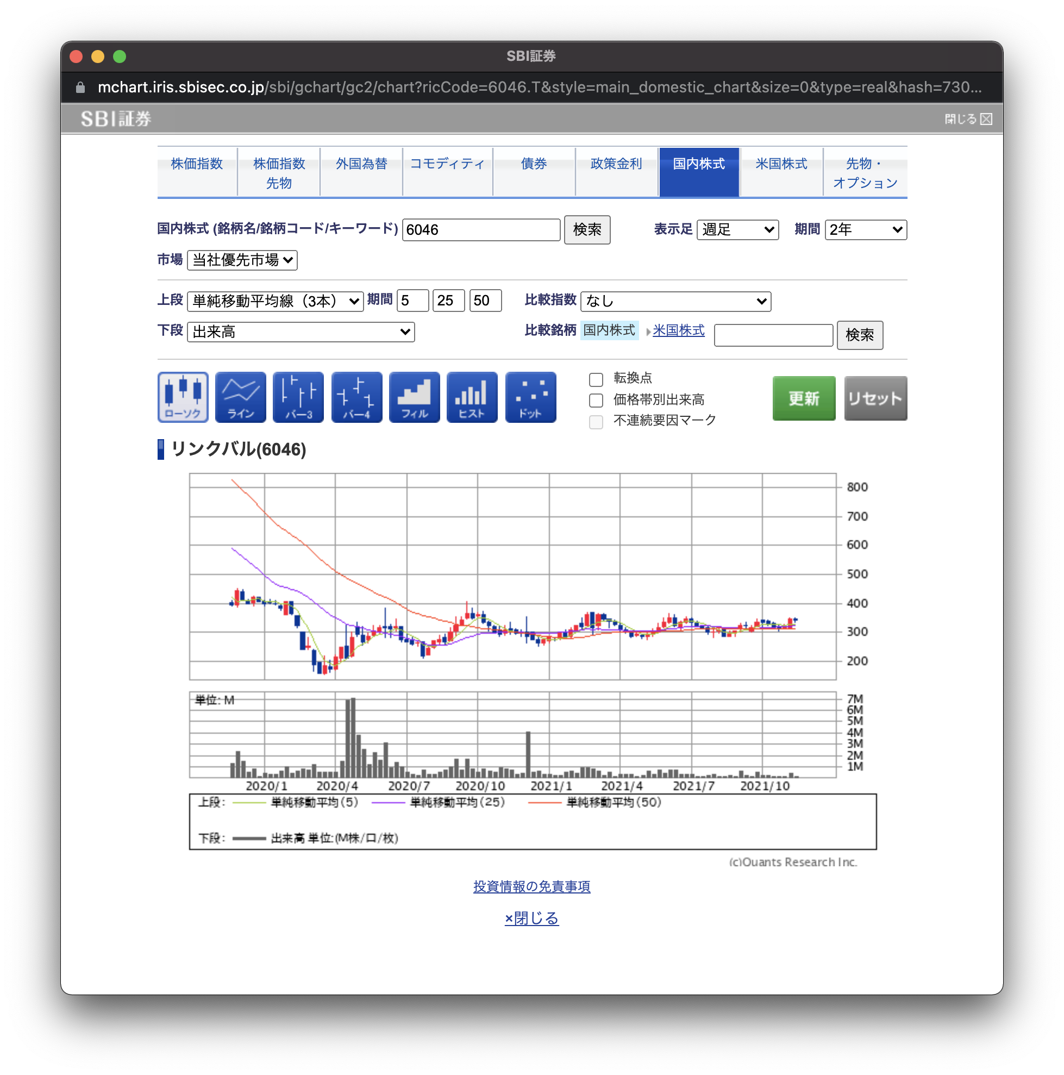Click the empty 比較銘柄 search field

(x=773, y=335)
